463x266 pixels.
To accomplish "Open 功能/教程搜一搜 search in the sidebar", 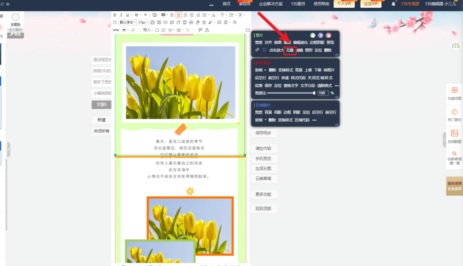I will (454, 158).
